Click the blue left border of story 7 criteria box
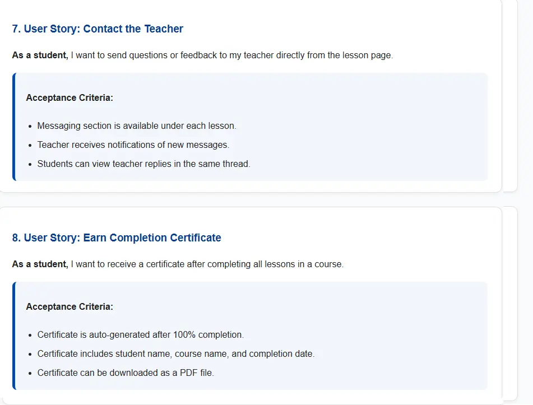Image resolution: width=533 pixels, height=405 pixels. 14,127
